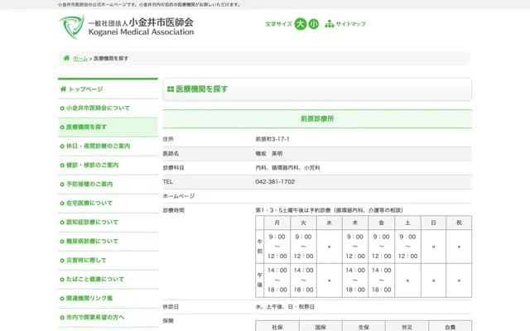Set font size to small (小)

pyautogui.click(x=313, y=24)
